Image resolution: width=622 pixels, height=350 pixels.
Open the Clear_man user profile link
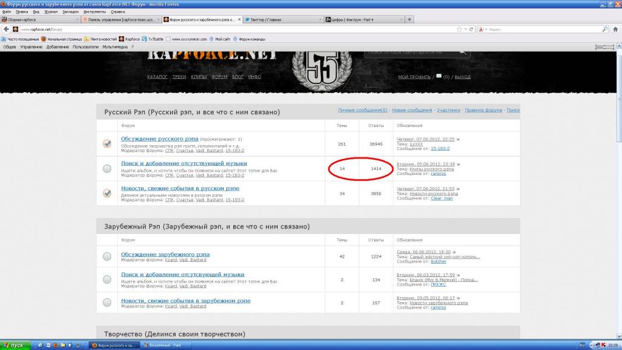point(442,199)
